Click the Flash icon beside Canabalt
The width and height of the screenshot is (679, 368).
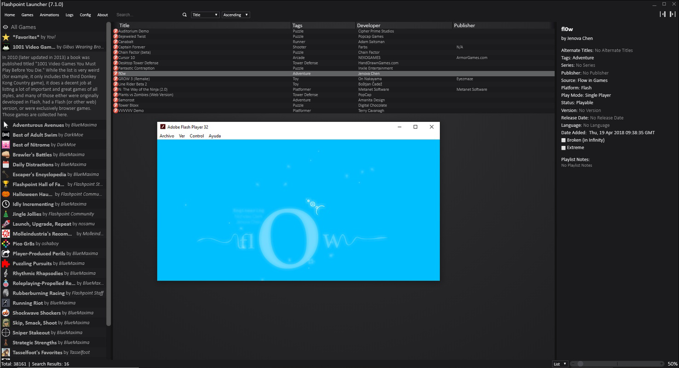coord(116,42)
